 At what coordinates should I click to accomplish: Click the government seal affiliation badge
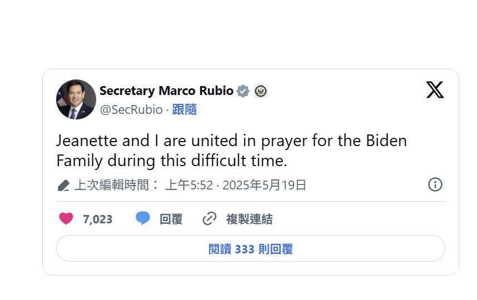pyautogui.click(x=261, y=91)
